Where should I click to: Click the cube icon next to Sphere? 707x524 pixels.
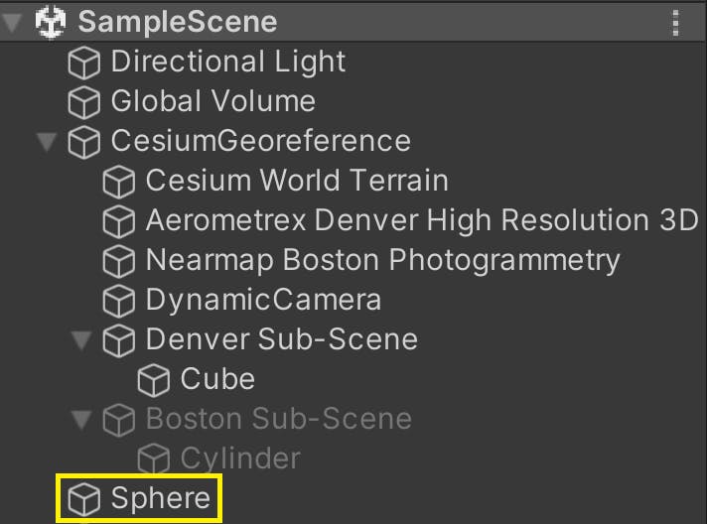point(84,498)
